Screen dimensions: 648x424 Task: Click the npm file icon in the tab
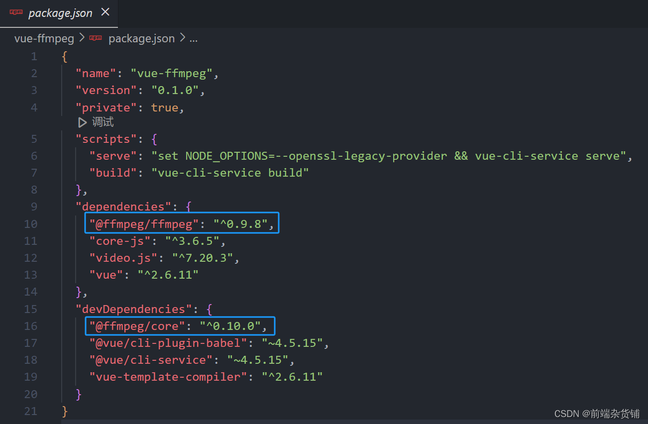(x=16, y=13)
